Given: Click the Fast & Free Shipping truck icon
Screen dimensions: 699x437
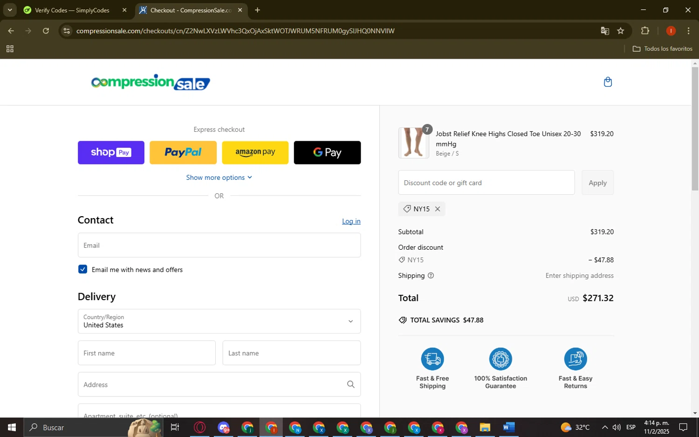Looking at the screenshot, I should click(432, 359).
